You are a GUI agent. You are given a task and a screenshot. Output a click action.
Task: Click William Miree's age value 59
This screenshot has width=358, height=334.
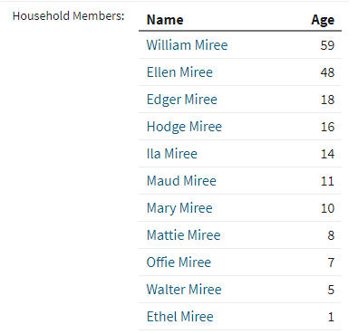[x=327, y=45]
